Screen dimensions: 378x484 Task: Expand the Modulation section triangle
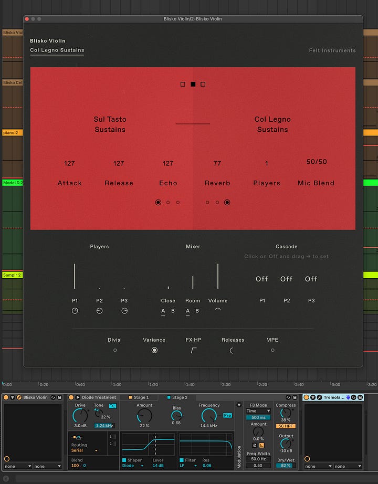pos(239,405)
